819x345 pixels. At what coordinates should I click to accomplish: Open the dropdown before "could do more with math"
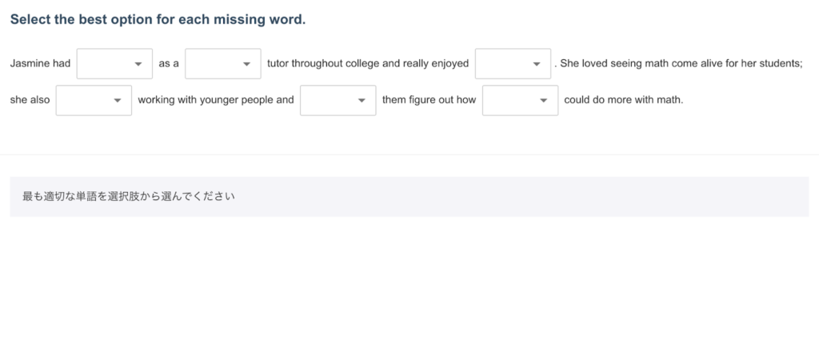tap(520, 101)
